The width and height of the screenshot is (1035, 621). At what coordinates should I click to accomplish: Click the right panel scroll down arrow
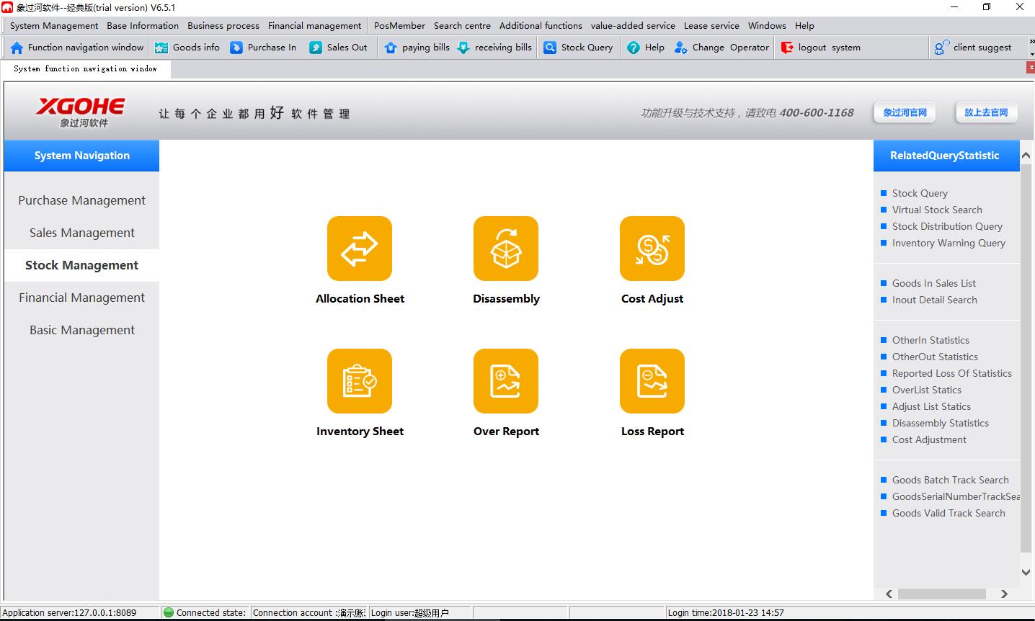[x=1026, y=573]
